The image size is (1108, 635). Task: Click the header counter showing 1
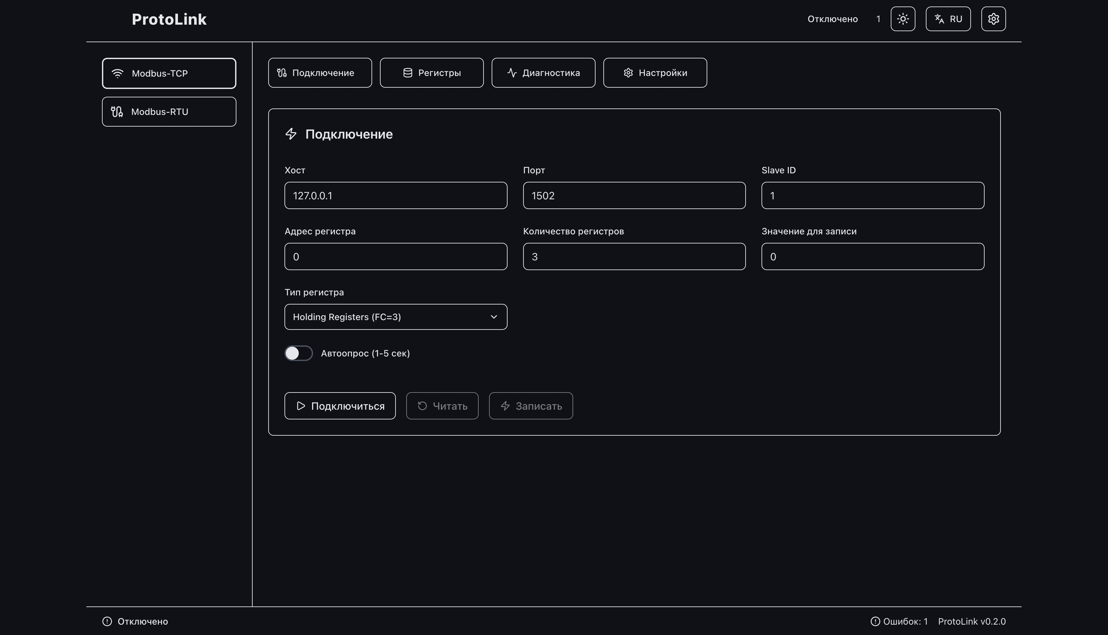[x=878, y=19]
